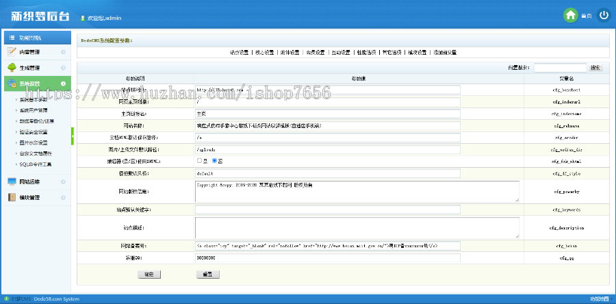Select 是 for editor XHTML option
Screen dimensions: 616x304
199,160
